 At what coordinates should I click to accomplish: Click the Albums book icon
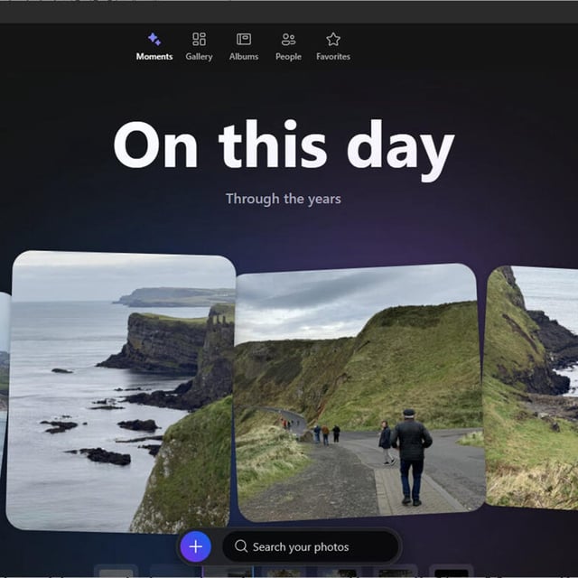[244, 39]
